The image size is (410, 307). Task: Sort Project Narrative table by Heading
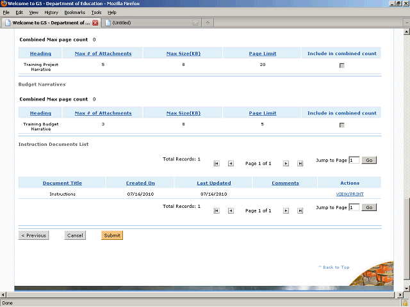tap(40, 54)
